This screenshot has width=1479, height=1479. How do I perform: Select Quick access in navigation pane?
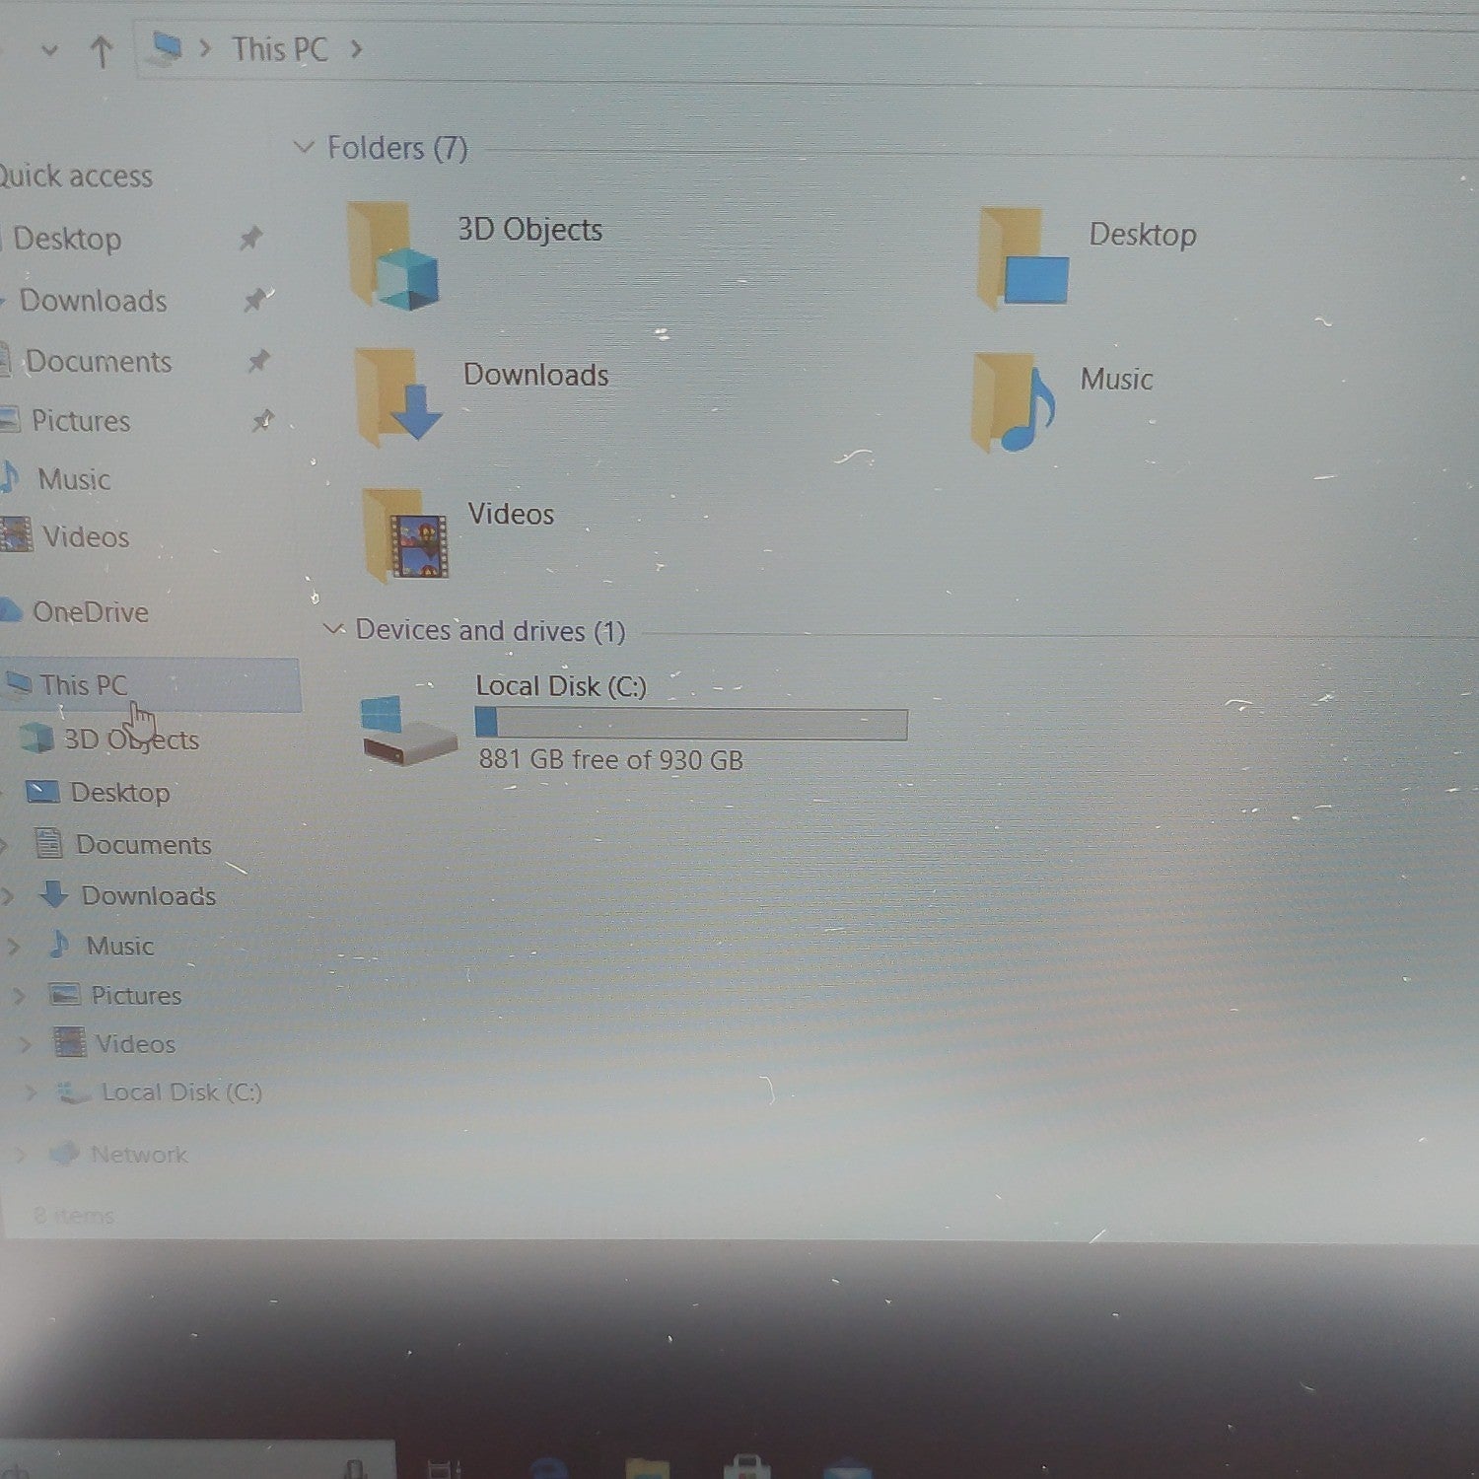75,176
